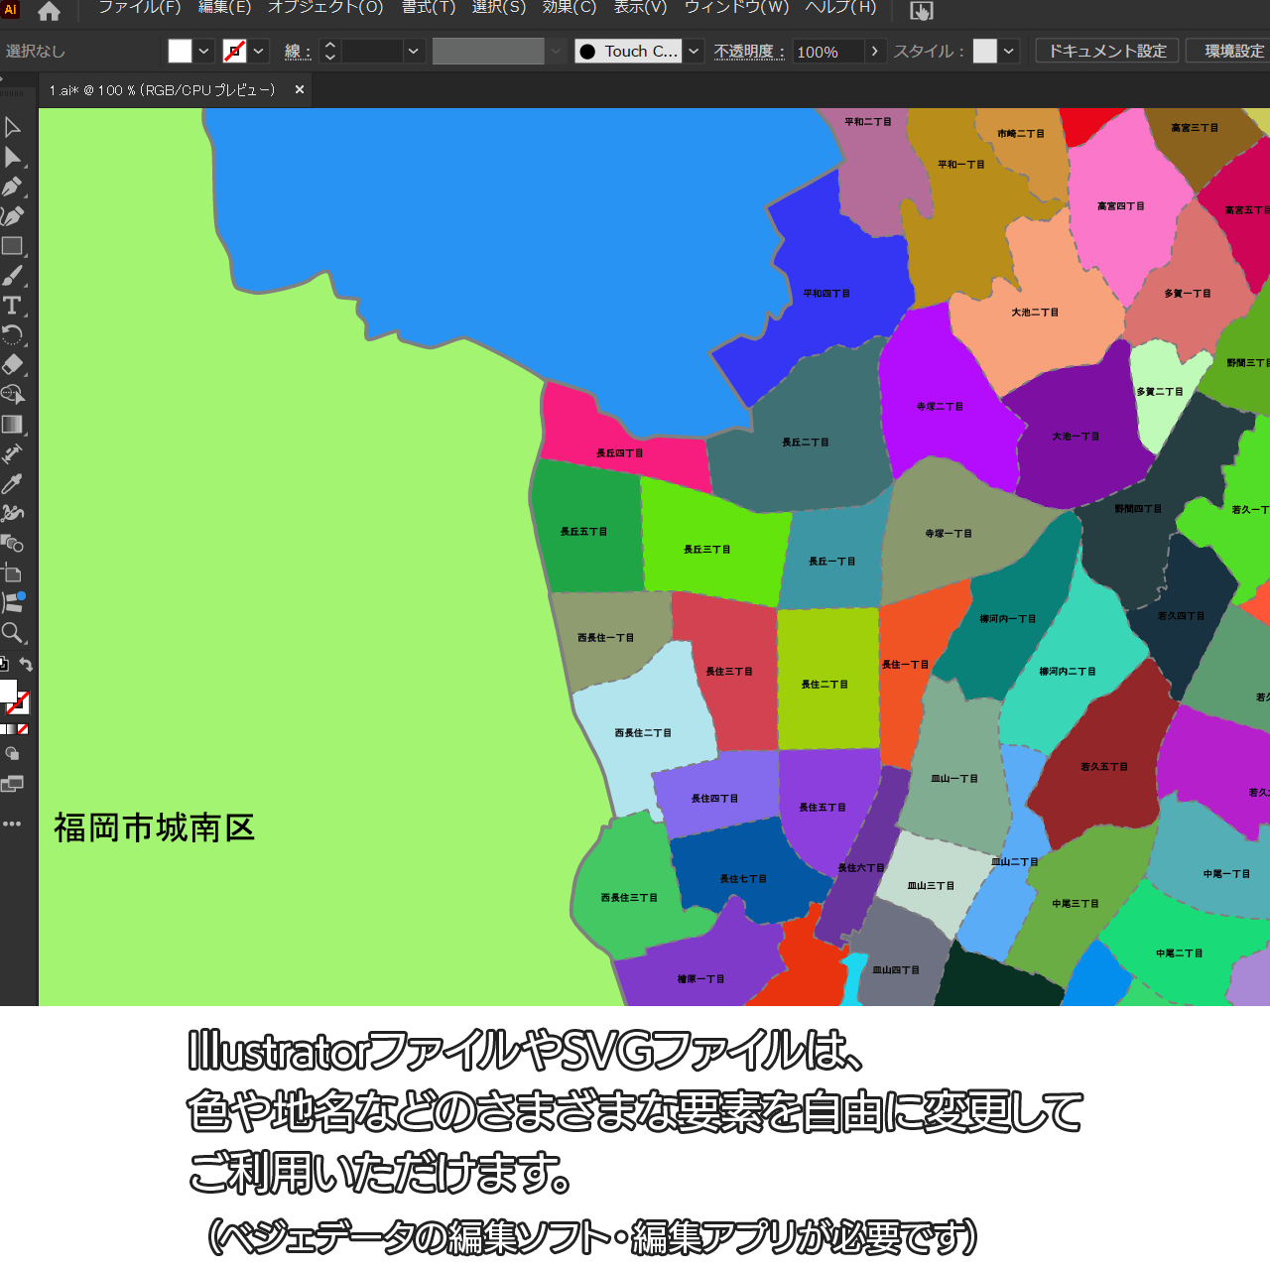Select the Zoom magnifier tool
The width and height of the screenshot is (1270, 1270).
click(x=13, y=633)
